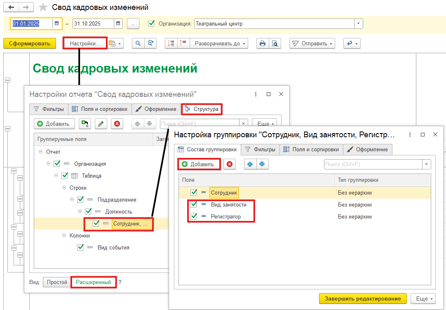The width and height of the screenshot is (446, 310).
Task: Open three-dot menu of grouping settings window
Action: click(x=410, y=135)
